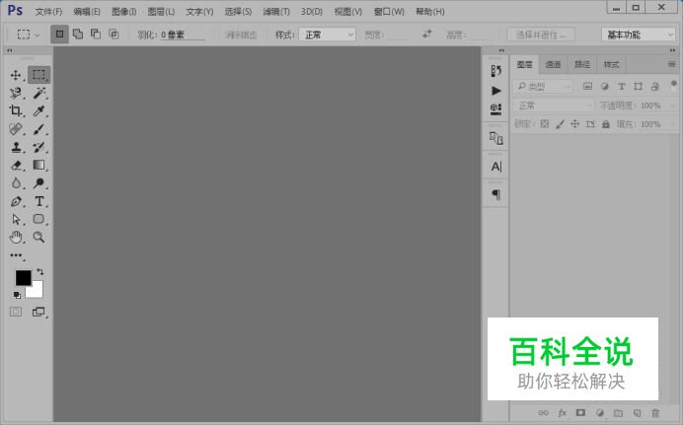The height and width of the screenshot is (425, 683).
Task: Switch to the 通道 tab
Action: click(553, 64)
